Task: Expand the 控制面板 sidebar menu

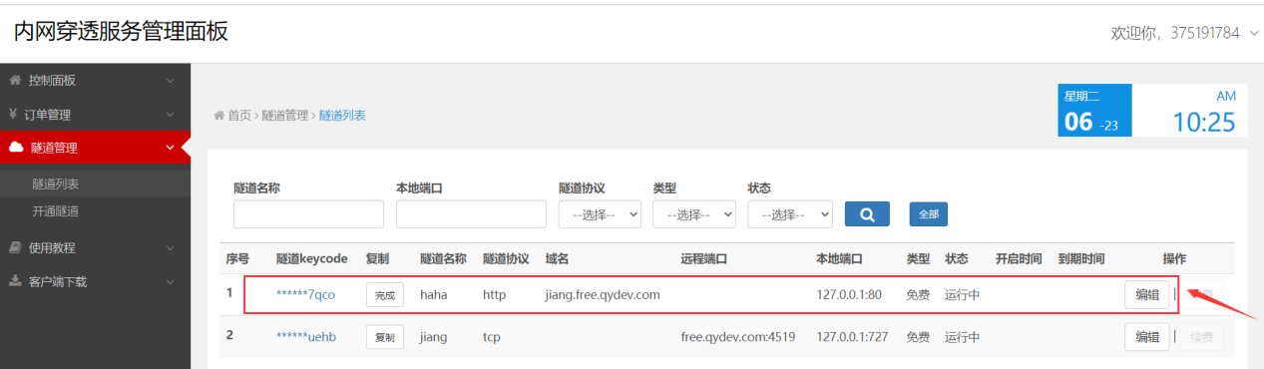Action: [95, 80]
